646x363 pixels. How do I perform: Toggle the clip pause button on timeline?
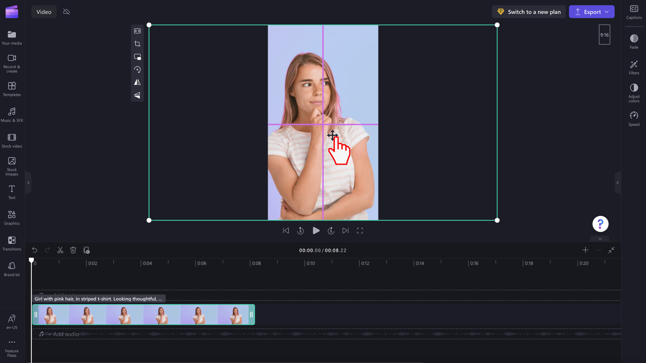point(36,315)
